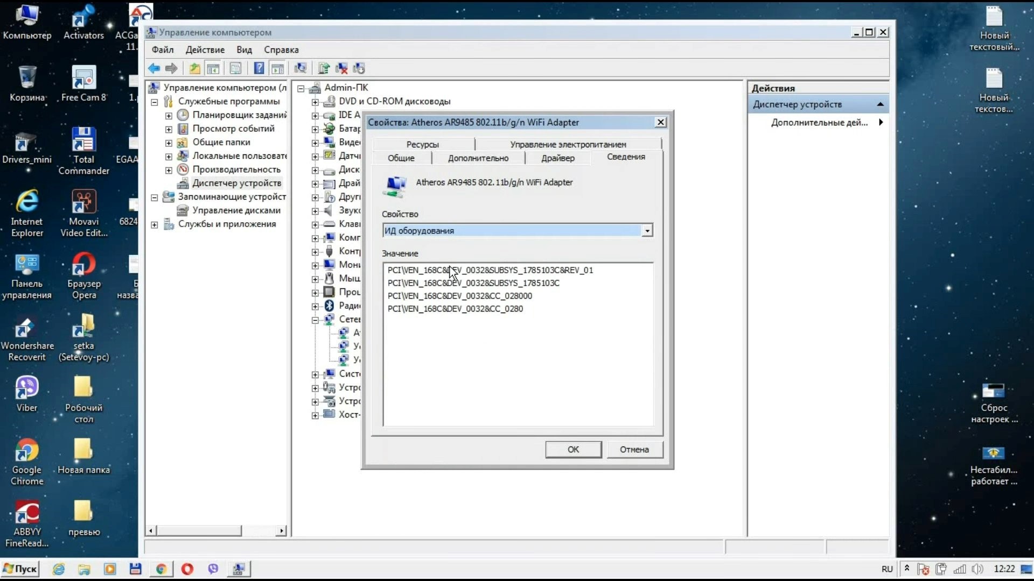Viewport: 1034px width, 581px height.
Task: Open the Свойство dropdown with ИД оборудования
Action: coord(647,231)
